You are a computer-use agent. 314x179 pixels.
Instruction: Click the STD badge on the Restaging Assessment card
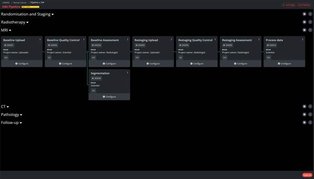[x=225, y=57]
